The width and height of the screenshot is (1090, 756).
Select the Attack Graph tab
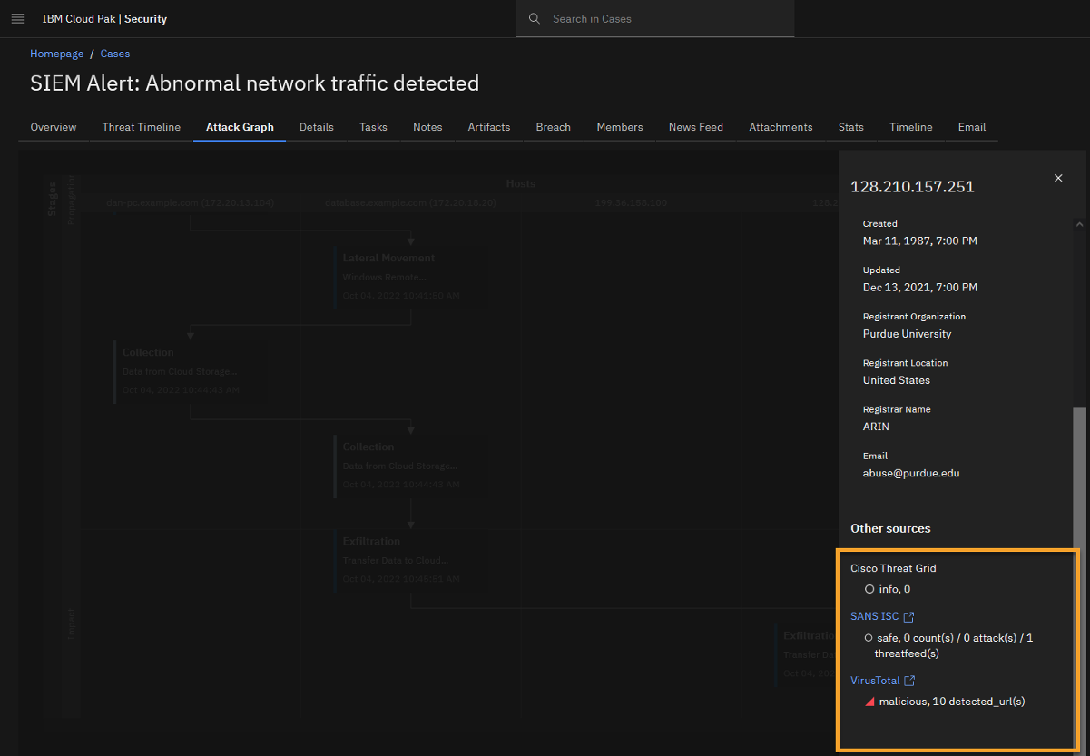pyautogui.click(x=240, y=127)
